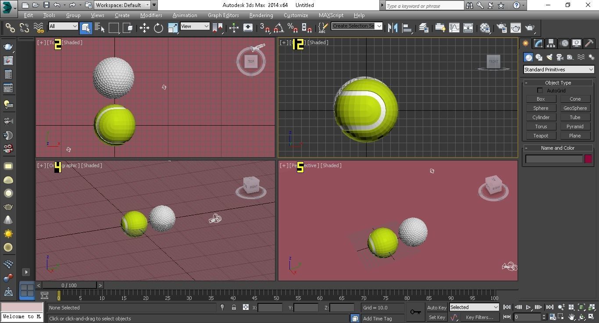Screen dimensions: 599x323
Task: Open the MAXScript menu
Action: pos(331,15)
